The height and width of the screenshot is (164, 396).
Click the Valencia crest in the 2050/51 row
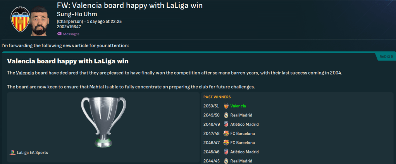226,106
